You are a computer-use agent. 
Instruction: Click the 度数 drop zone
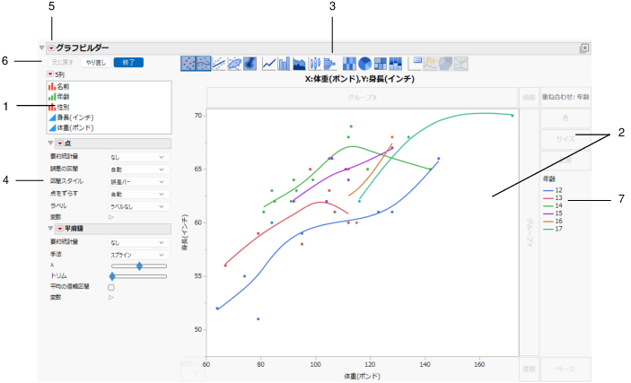point(529,369)
